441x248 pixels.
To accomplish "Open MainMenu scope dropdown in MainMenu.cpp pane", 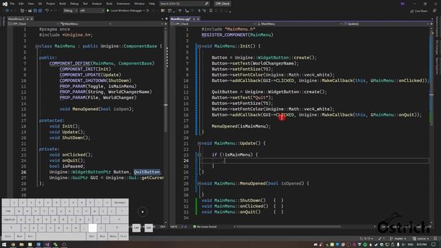I will click(x=300, y=24).
